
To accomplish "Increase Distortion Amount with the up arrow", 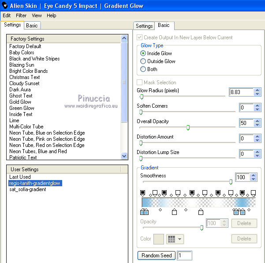I will coord(257,136).
